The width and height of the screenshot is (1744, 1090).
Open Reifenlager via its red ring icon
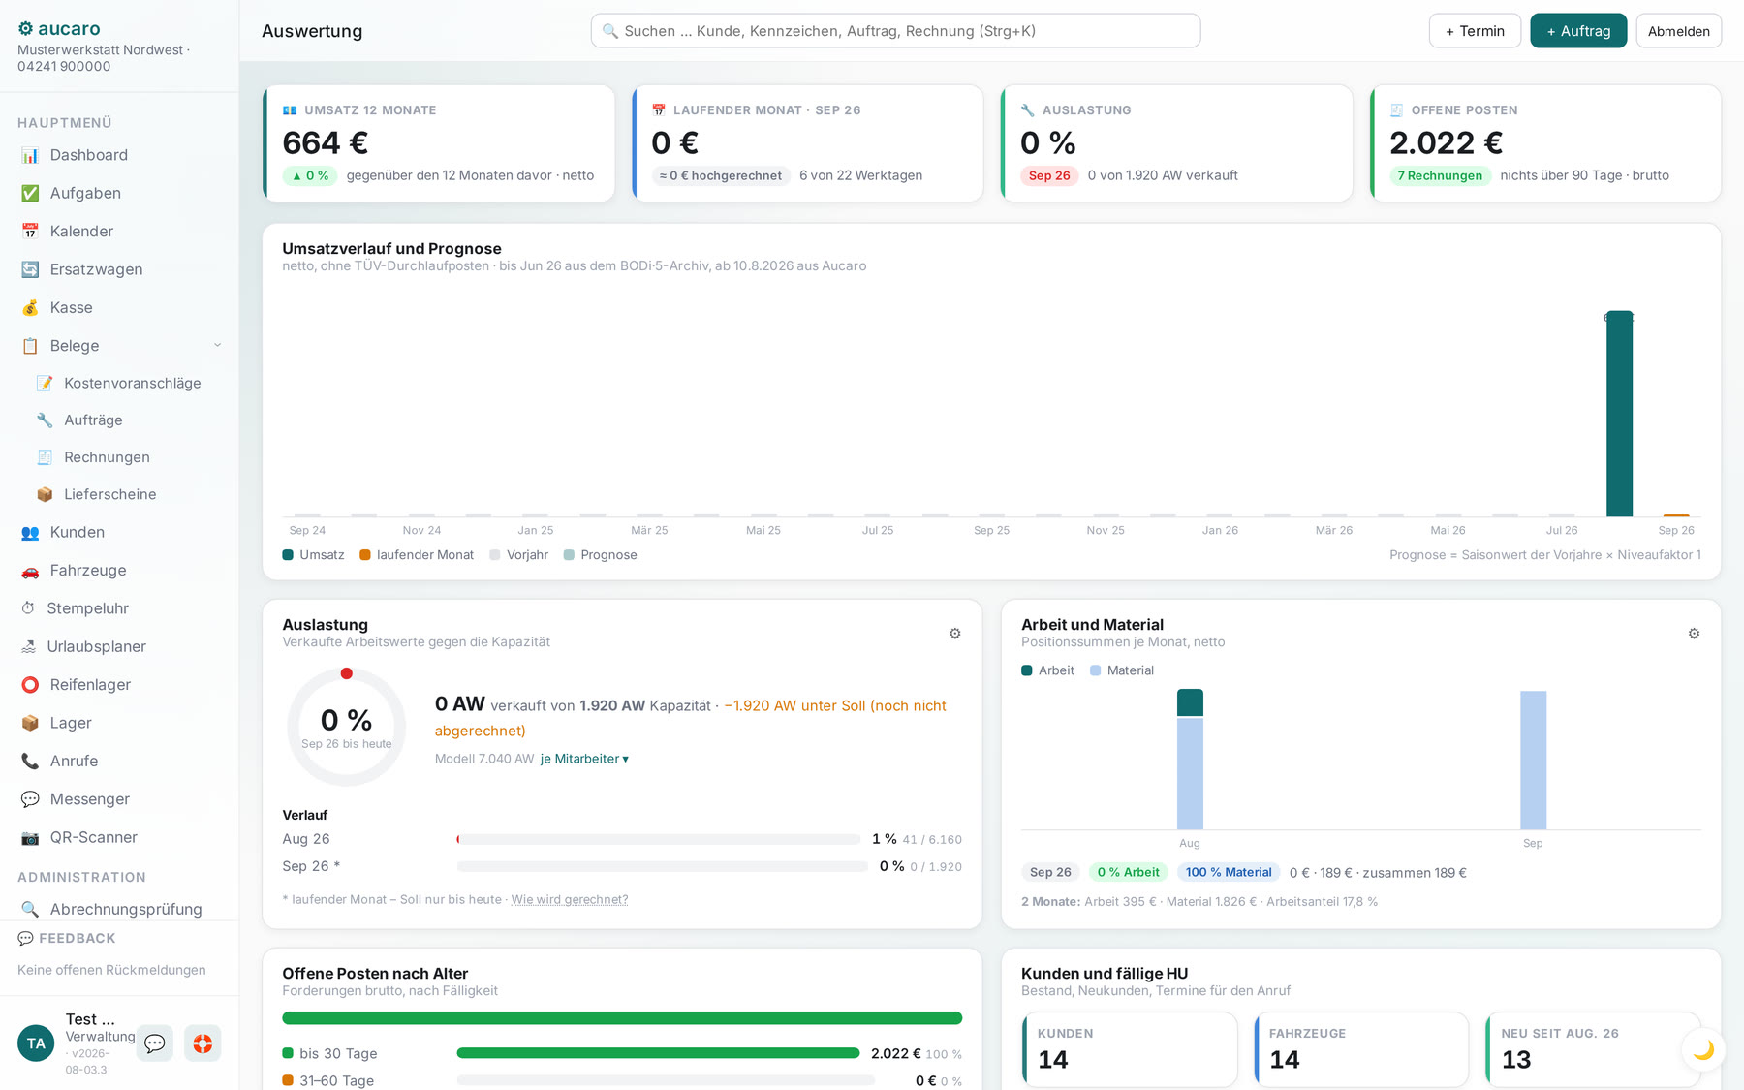click(x=30, y=685)
